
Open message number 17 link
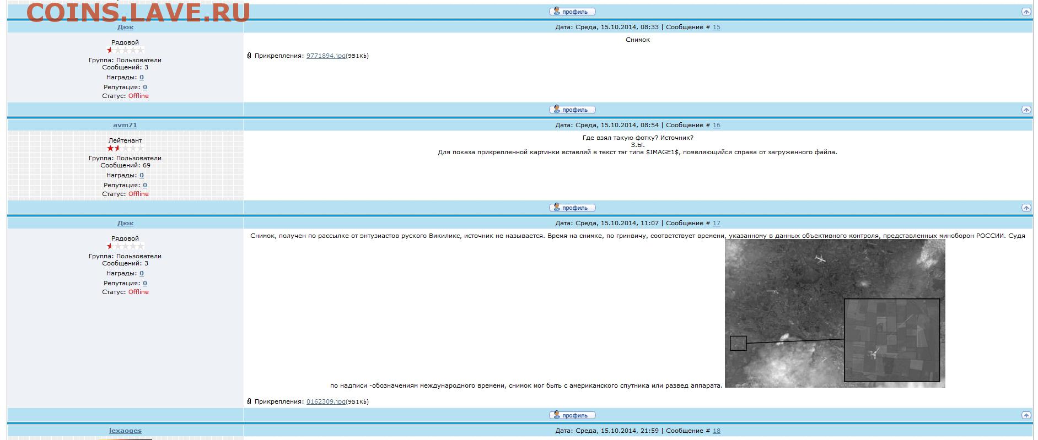(716, 223)
